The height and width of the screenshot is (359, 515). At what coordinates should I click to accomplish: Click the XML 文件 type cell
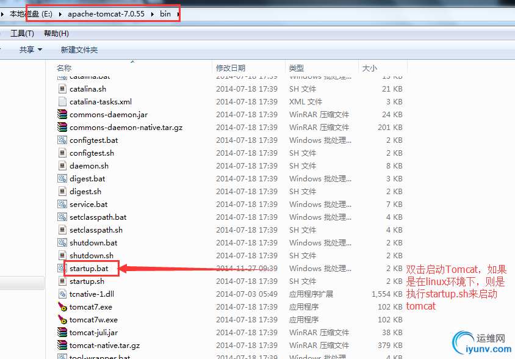point(306,101)
